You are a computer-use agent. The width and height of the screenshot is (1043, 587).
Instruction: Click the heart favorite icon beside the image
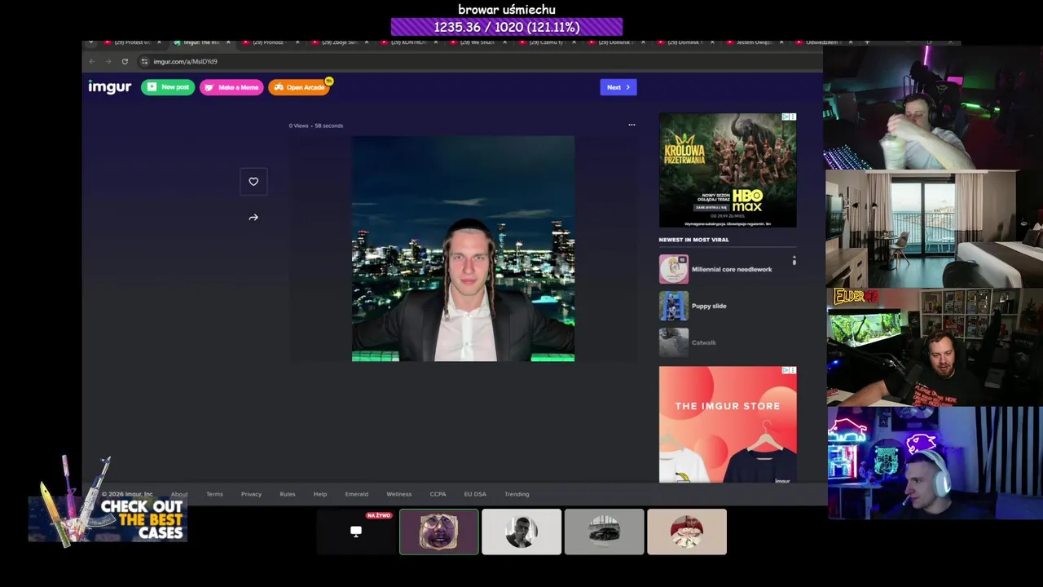(x=253, y=182)
